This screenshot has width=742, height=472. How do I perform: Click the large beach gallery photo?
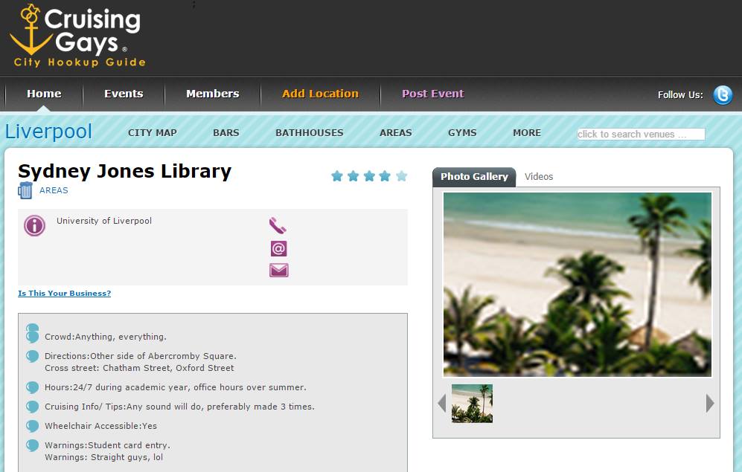577,284
